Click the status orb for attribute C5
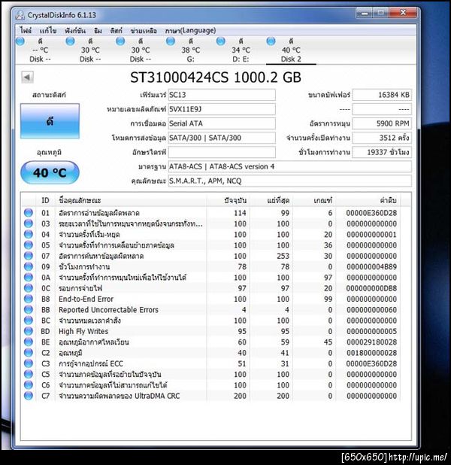Screen dimensions: 451x465 (29, 374)
